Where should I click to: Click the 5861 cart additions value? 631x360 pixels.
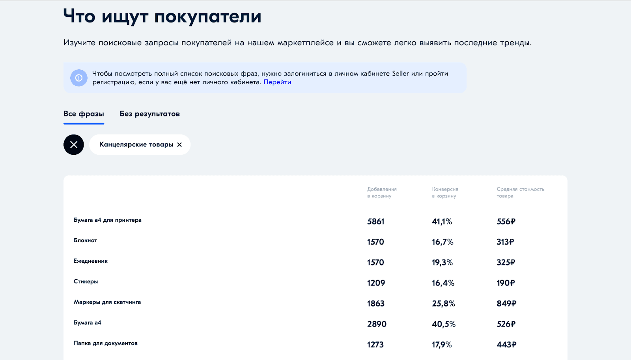coord(375,222)
